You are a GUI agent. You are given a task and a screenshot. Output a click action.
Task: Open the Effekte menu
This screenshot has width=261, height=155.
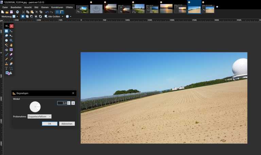69,7
